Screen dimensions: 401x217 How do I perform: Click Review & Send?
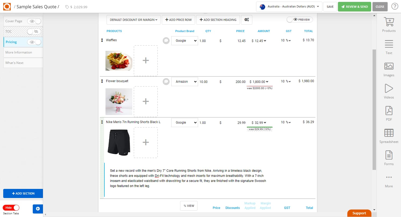pos(354,6)
